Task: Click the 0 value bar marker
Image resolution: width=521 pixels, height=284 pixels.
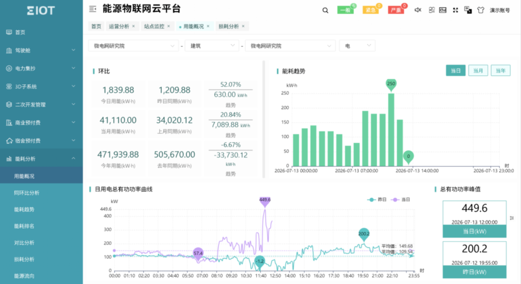Action: [x=409, y=157]
